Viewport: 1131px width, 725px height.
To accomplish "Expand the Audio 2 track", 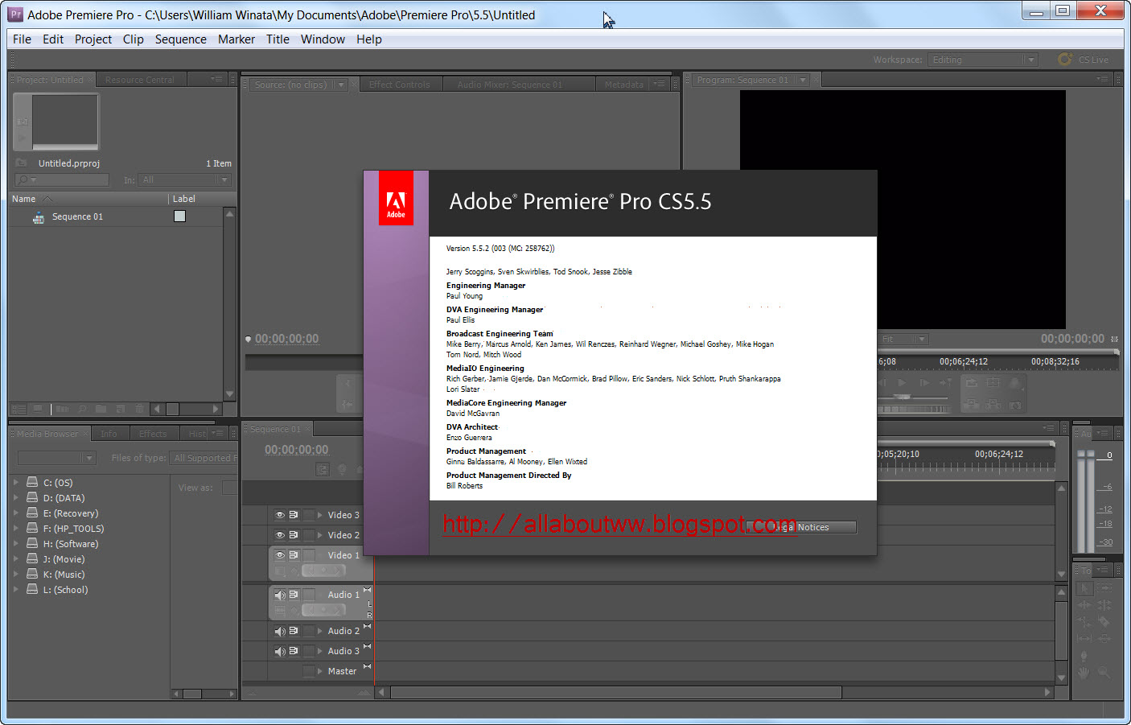I will click(x=320, y=631).
